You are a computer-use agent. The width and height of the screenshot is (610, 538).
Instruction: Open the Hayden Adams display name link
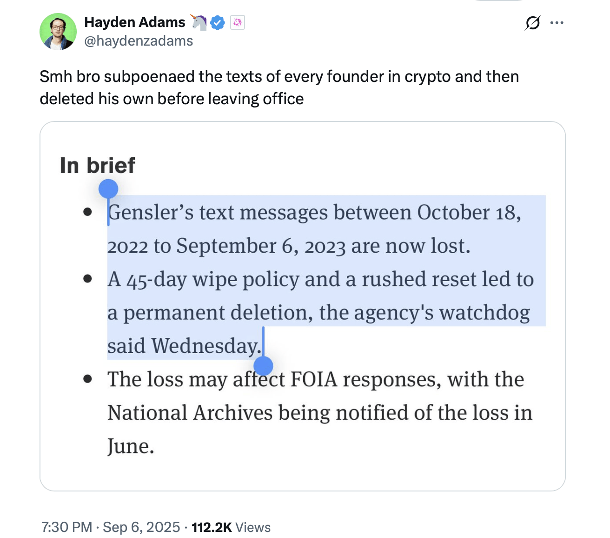coord(135,22)
